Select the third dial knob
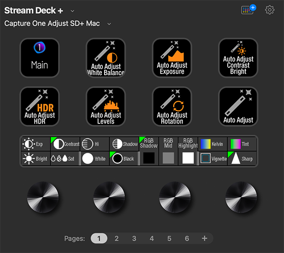Image resolution: width=284 pixels, height=253 pixels. tap(175, 197)
